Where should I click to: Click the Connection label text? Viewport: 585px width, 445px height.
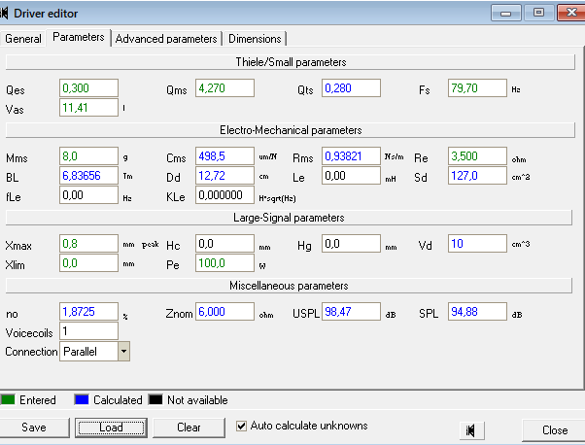click(x=31, y=352)
